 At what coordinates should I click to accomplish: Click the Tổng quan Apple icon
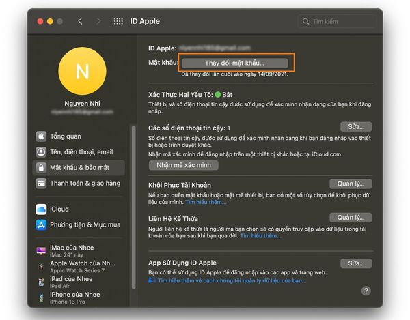pos(41,136)
